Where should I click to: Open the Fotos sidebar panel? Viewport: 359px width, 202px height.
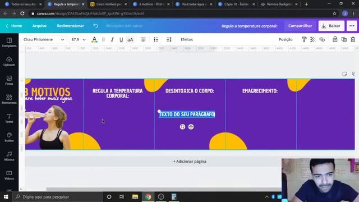9,80
